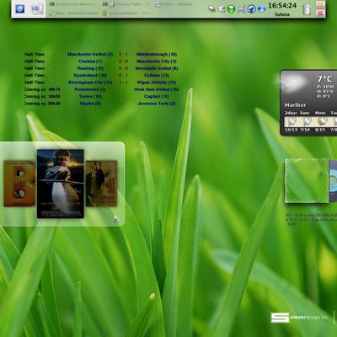337x337 pixels.
Task: Click the large cloud weather icon
Action: click(x=294, y=83)
